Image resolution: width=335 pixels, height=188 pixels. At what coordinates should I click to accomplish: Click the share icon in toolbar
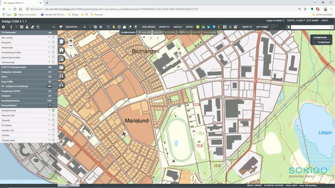tap(230, 27)
